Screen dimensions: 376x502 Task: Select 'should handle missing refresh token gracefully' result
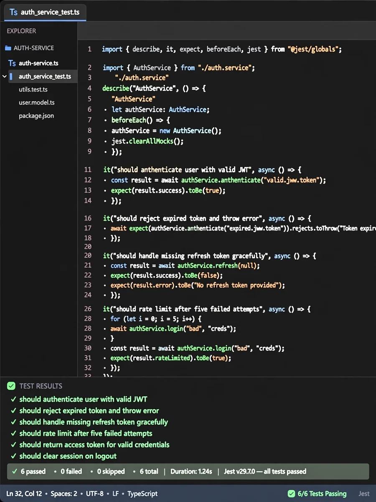click(94, 422)
